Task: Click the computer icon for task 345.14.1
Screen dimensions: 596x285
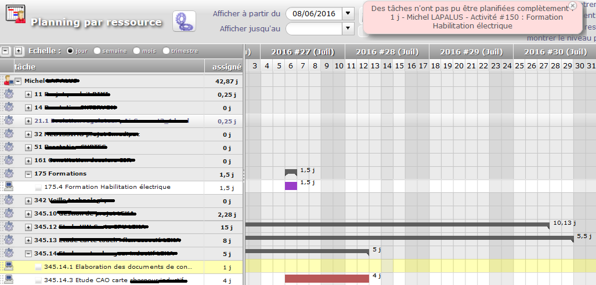Action: coord(9,266)
